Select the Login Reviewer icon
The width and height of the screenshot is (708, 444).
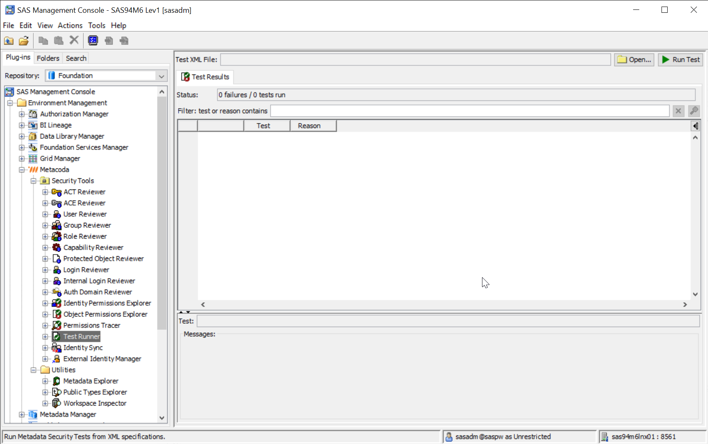[57, 270]
